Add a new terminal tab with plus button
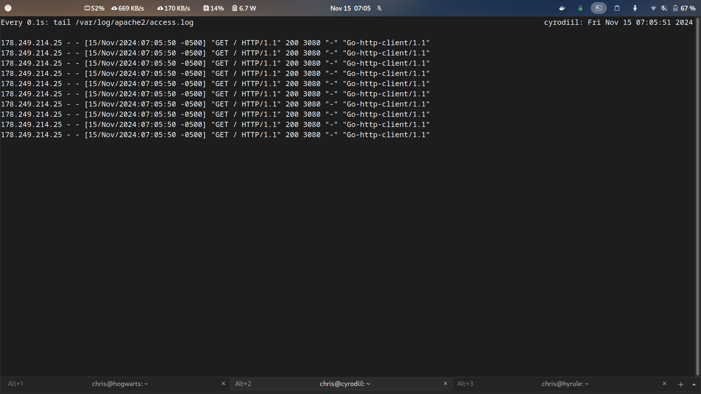This screenshot has height=394, width=701. point(681,384)
